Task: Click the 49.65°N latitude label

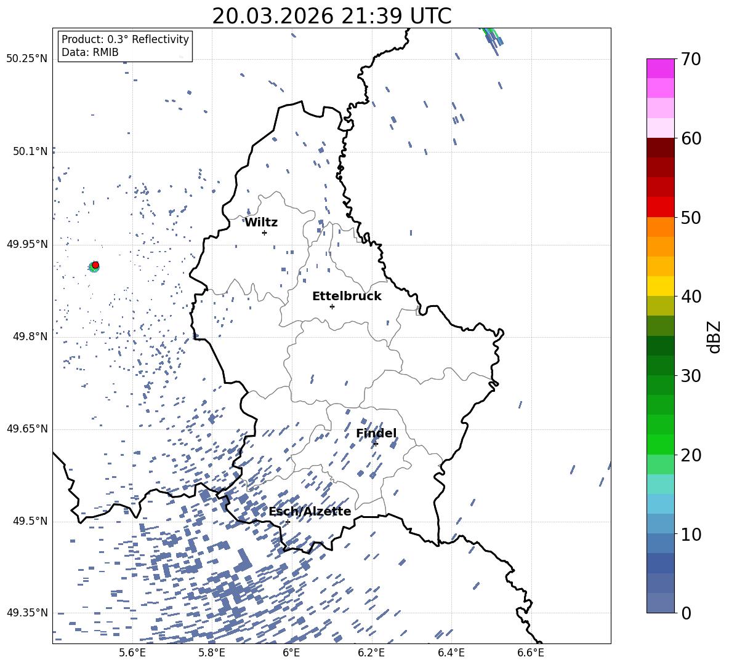Action: point(26,428)
